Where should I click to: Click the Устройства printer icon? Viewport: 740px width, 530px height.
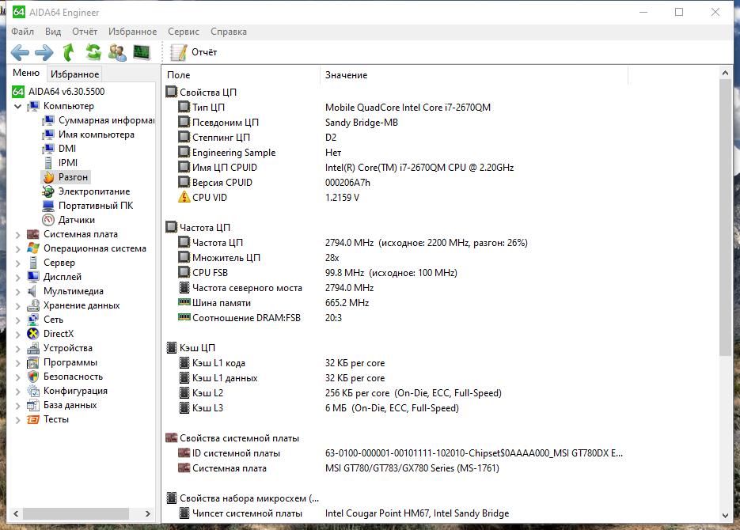pos(33,348)
